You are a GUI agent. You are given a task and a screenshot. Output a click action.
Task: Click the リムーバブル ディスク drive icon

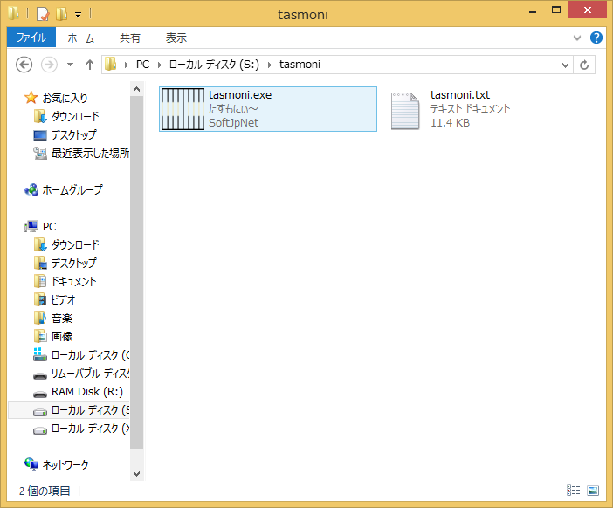(40, 375)
